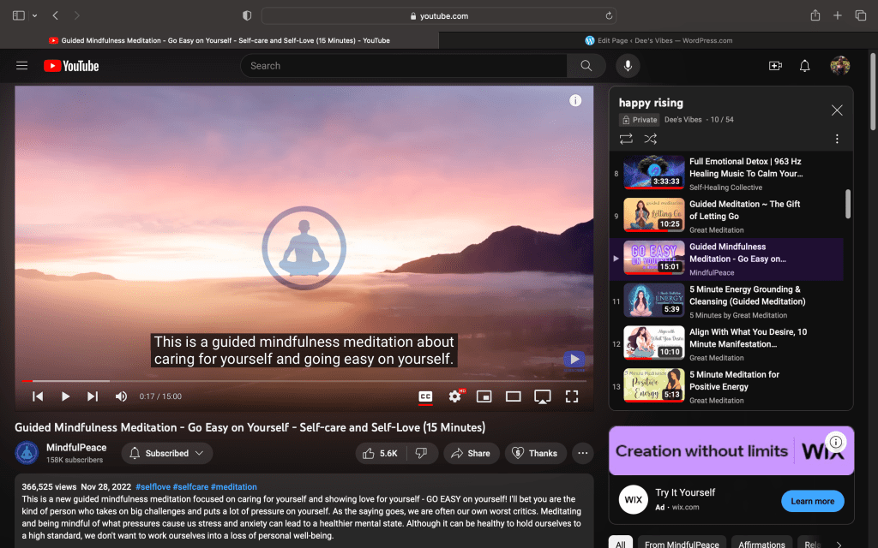Open the notifications bell

coord(804,66)
